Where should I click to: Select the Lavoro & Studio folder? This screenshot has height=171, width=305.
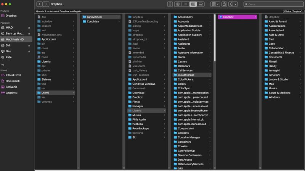pyautogui.click(x=278, y=79)
